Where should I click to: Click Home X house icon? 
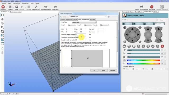(x=125, y=27)
